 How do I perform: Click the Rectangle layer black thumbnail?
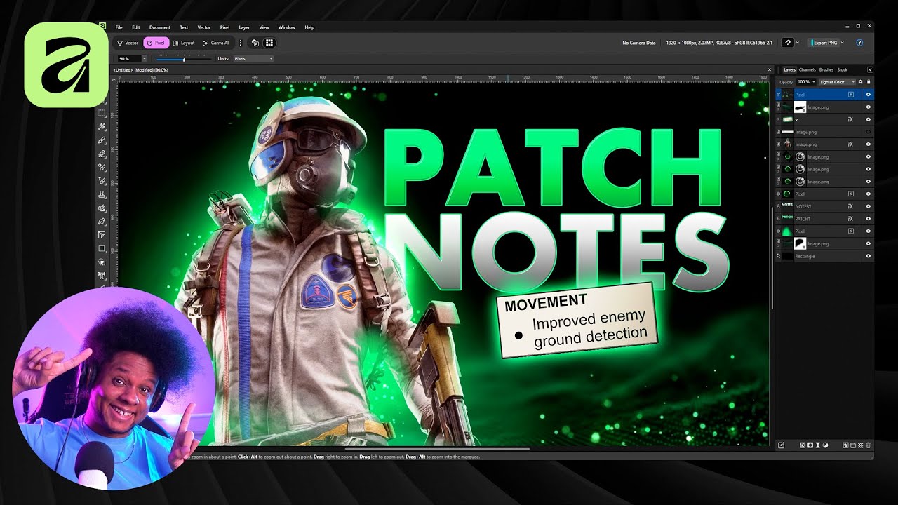(x=786, y=256)
